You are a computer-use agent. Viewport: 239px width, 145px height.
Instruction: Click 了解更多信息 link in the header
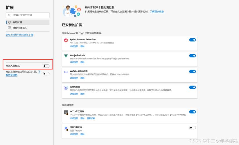coord(157,12)
